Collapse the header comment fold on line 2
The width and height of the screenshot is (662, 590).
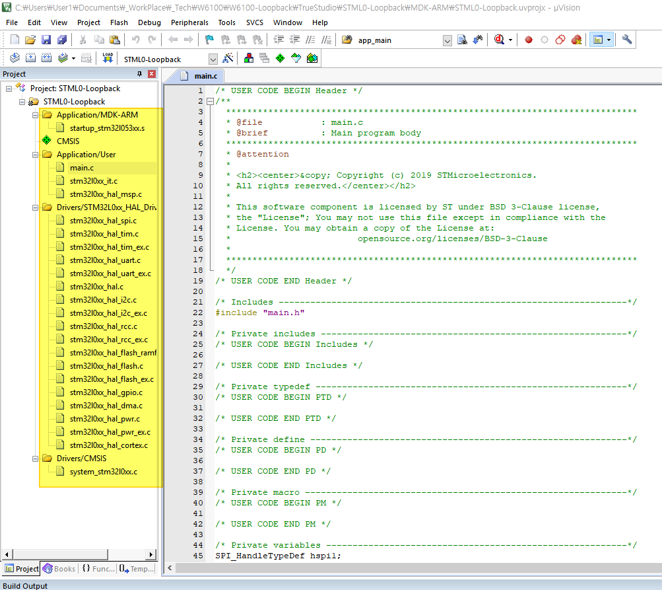point(210,101)
